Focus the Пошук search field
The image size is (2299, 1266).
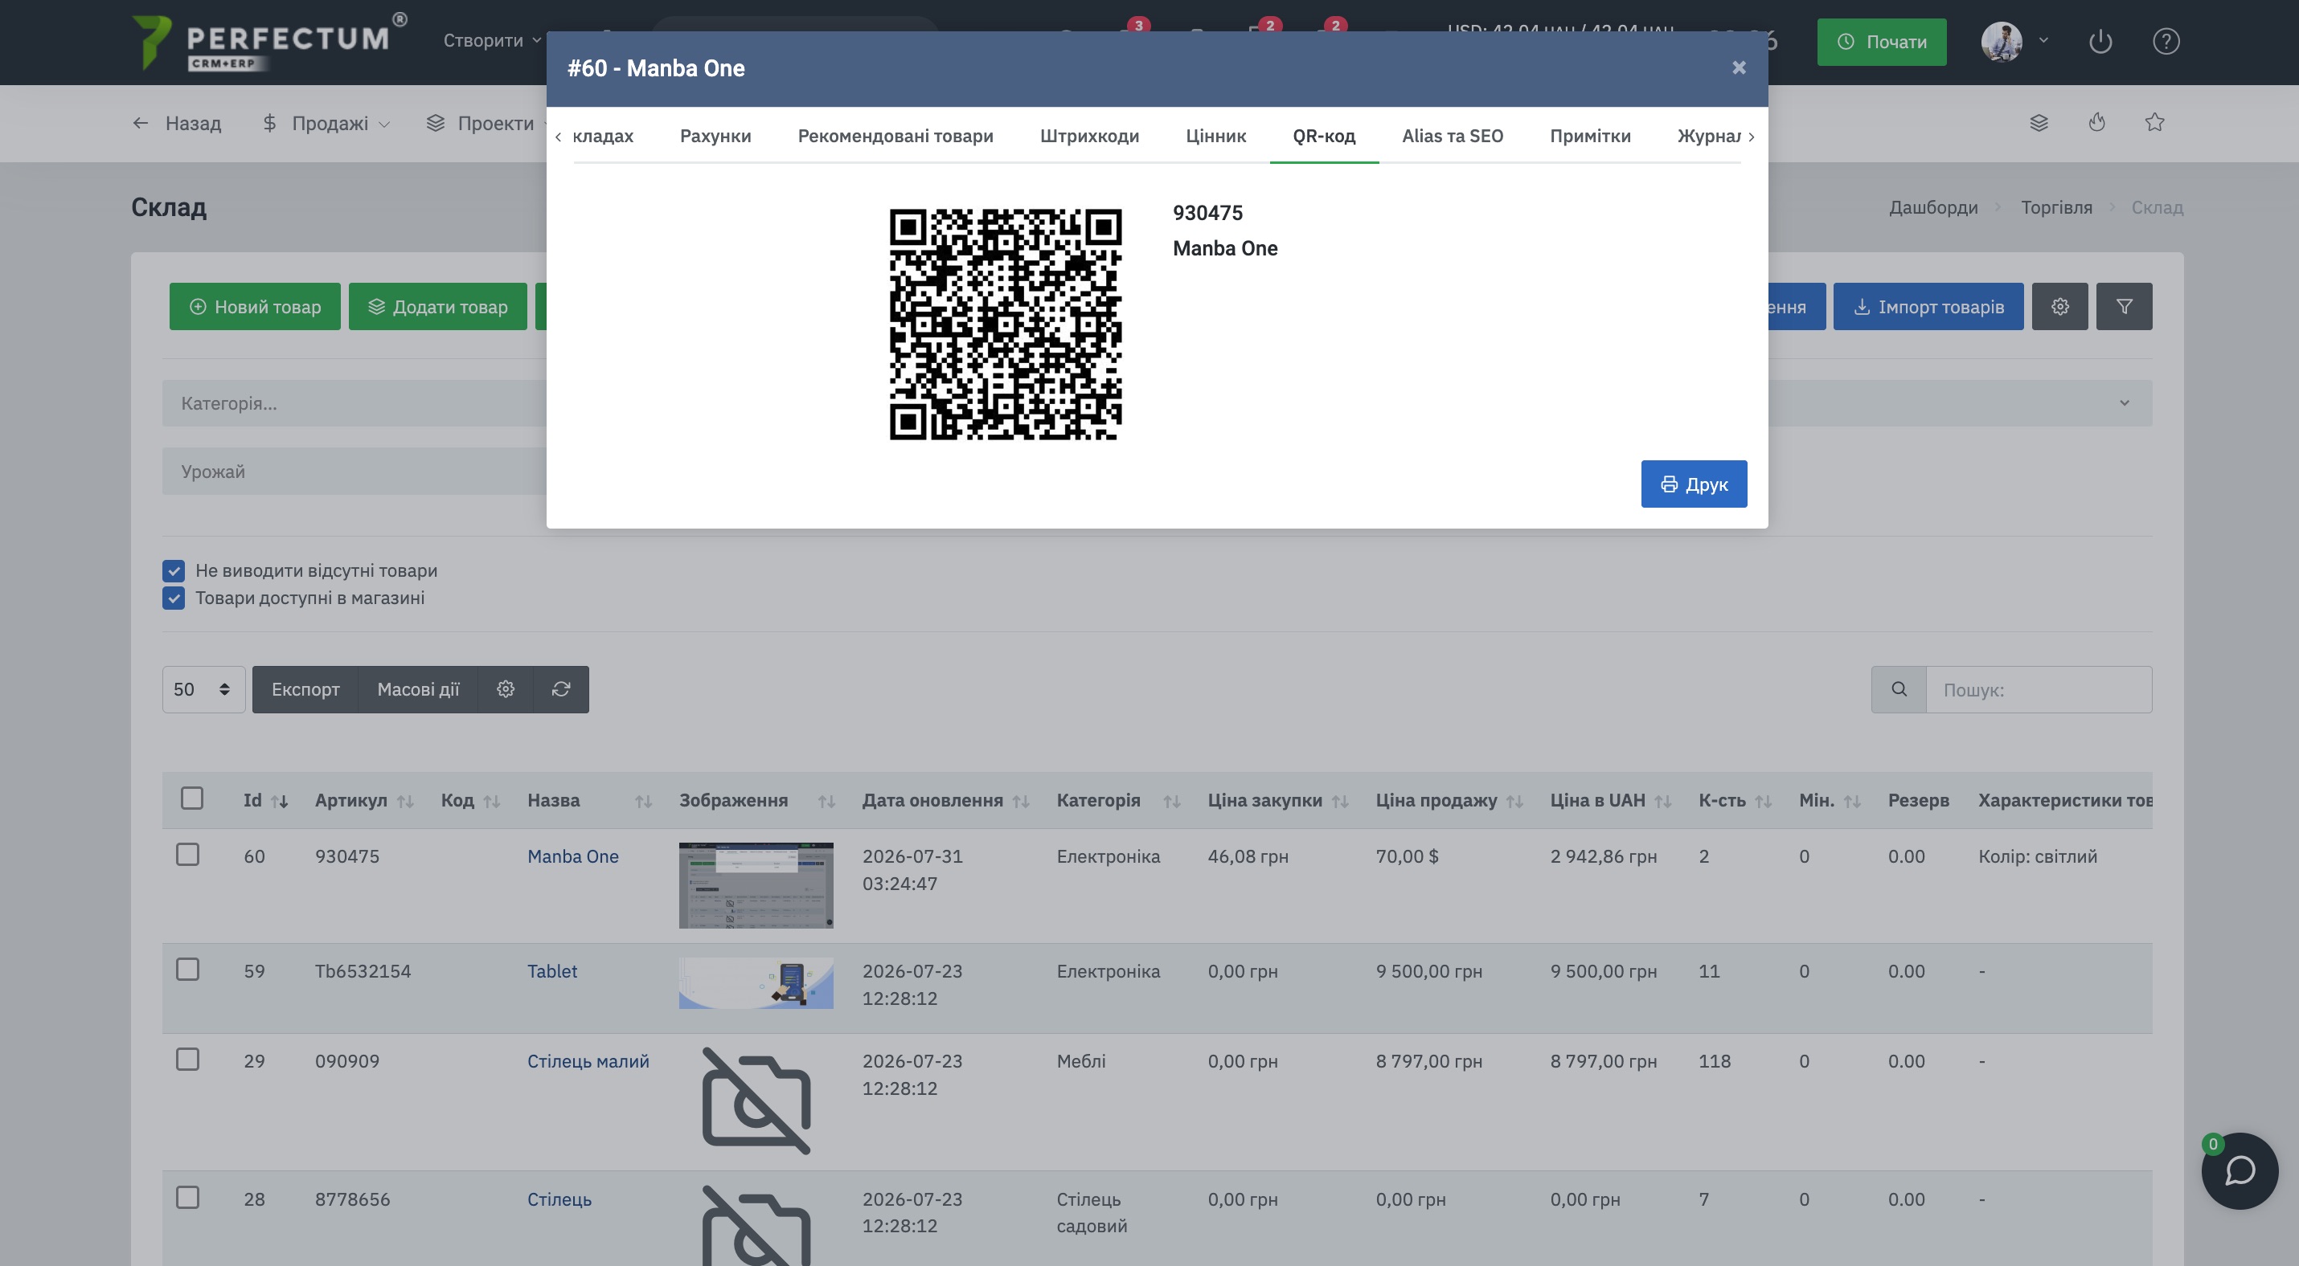(x=2039, y=689)
